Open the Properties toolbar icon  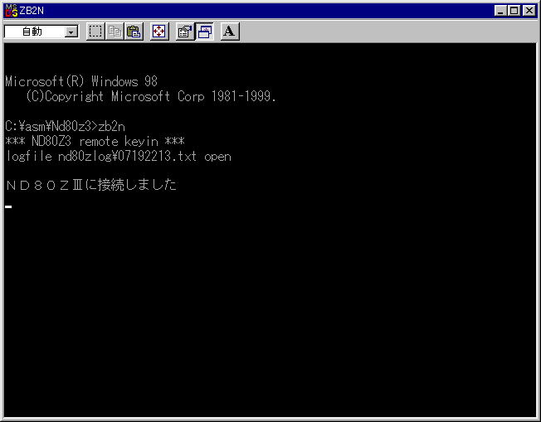[x=185, y=32]
